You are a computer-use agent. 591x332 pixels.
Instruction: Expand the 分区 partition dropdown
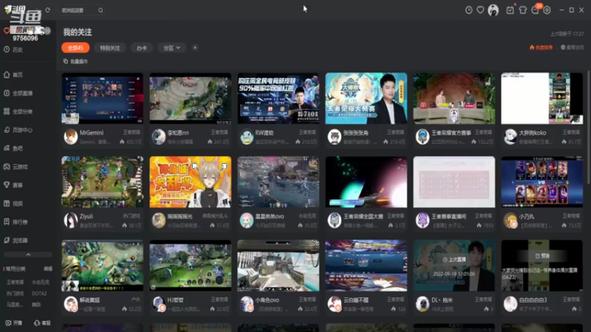click(171, 48)
